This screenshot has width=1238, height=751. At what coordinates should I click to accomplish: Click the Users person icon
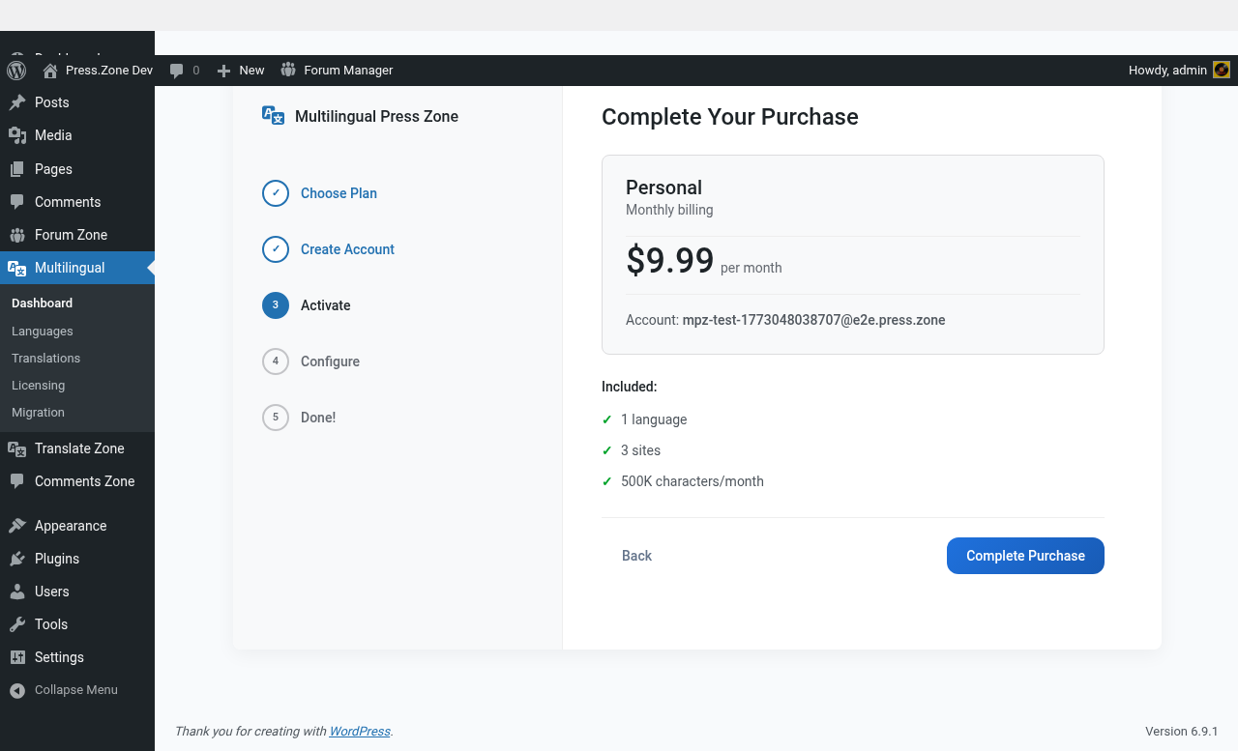[17, 592]
